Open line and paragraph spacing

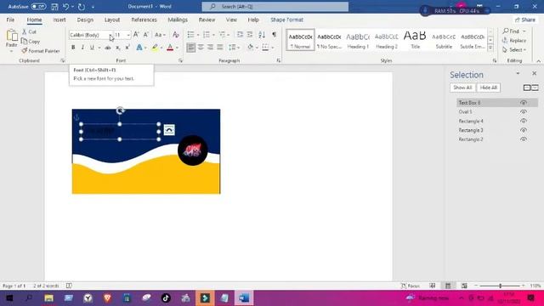pos(232,48)
